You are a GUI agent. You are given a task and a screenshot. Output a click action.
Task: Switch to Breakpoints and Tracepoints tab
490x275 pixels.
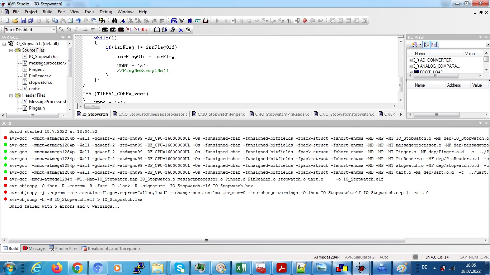[111, 249]
